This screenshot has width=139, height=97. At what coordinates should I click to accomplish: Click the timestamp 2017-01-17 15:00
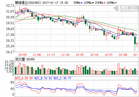click(55, 3)
